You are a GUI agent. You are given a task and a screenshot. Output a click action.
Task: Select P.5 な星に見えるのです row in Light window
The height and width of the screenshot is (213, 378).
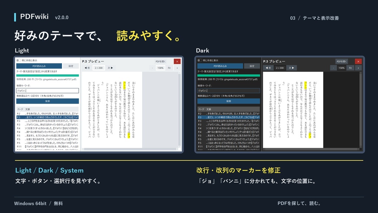(48, 139)
